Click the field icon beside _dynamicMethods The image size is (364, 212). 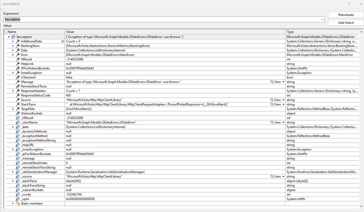pyautogui.click(x=18, y=132)
